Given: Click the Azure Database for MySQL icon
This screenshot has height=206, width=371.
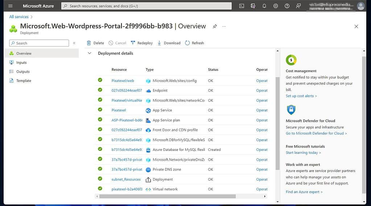Looking at the screenshot, I should pyautogui.click(x=148, y=150).
